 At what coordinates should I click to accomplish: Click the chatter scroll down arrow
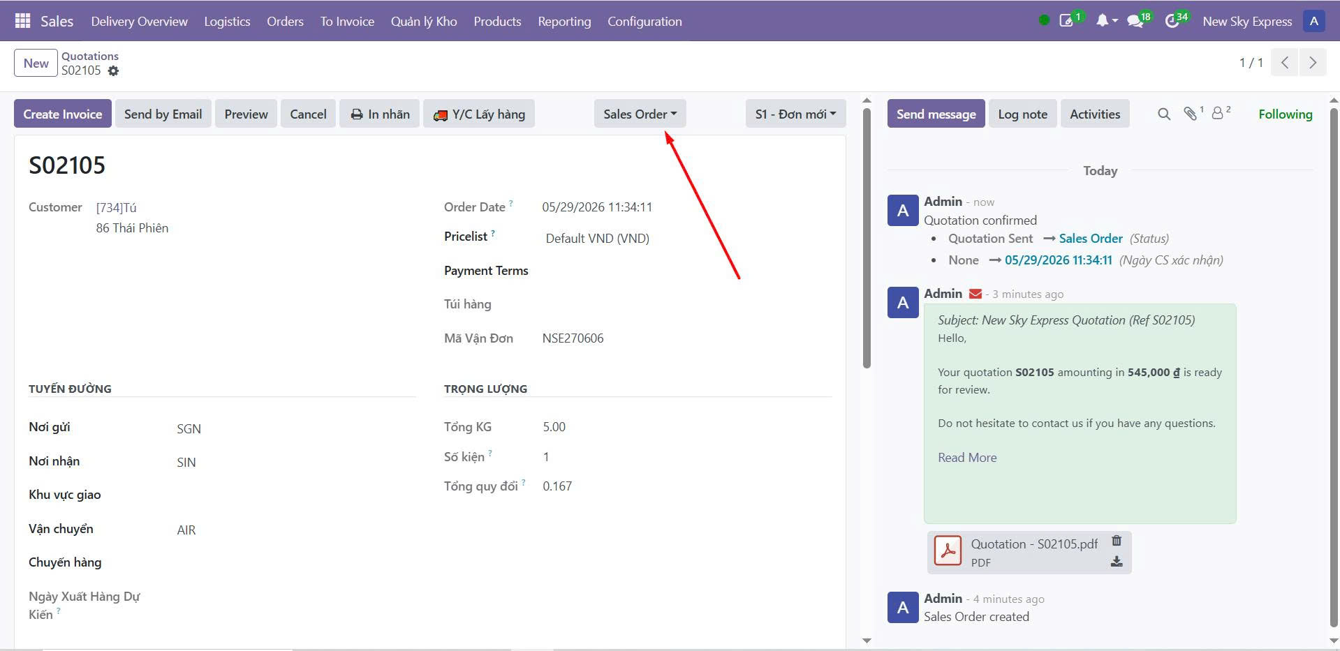click(x=1334, y=640)
